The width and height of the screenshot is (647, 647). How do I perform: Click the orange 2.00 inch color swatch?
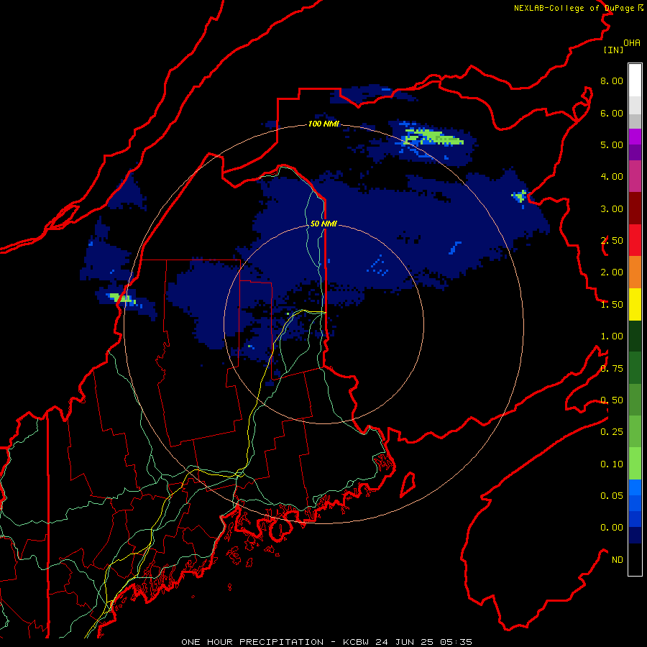(635, 272)
